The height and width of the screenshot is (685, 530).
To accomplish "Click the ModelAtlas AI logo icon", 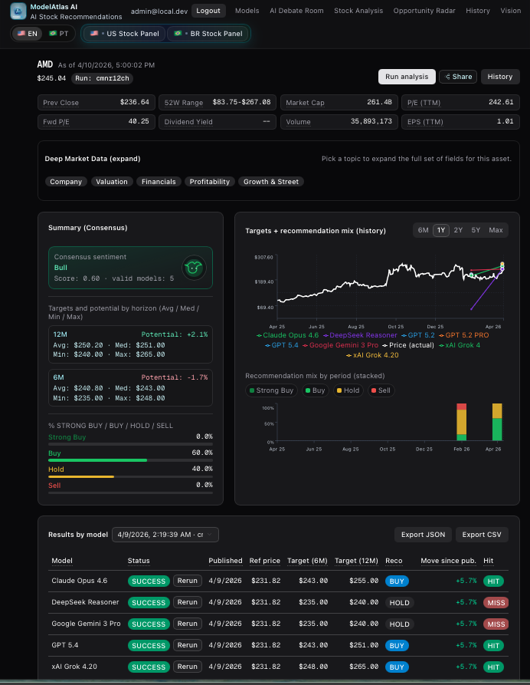I will point(18,11).
